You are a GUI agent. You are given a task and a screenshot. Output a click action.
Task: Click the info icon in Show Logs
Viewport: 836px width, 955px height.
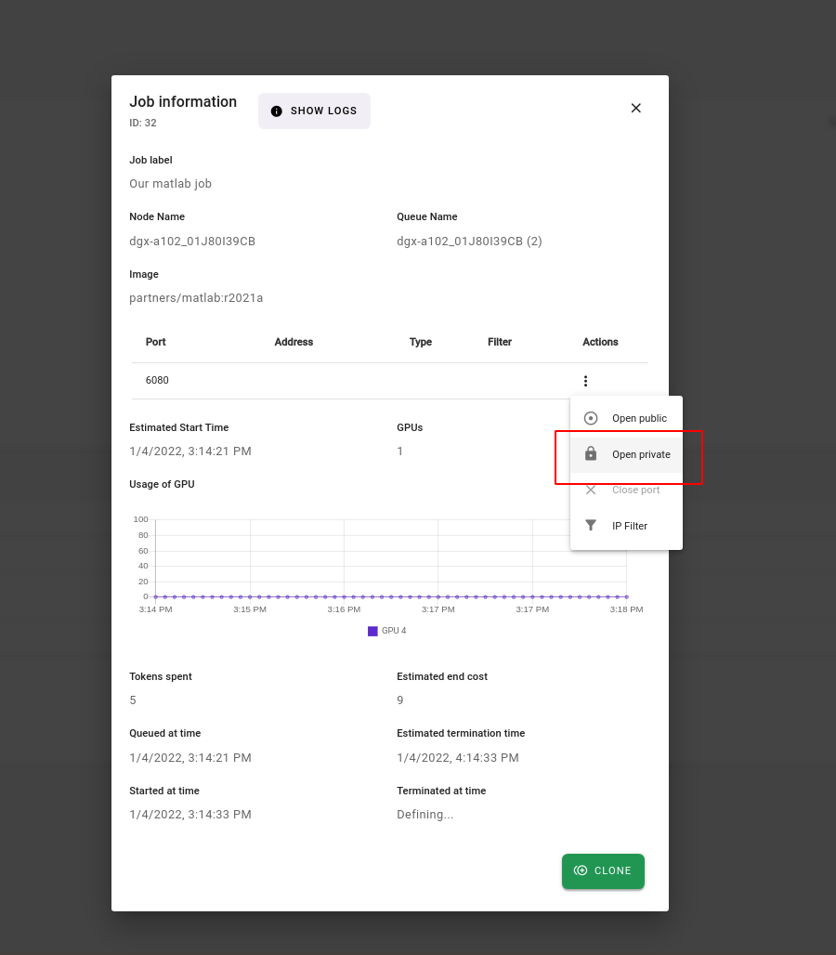[277, 111]
